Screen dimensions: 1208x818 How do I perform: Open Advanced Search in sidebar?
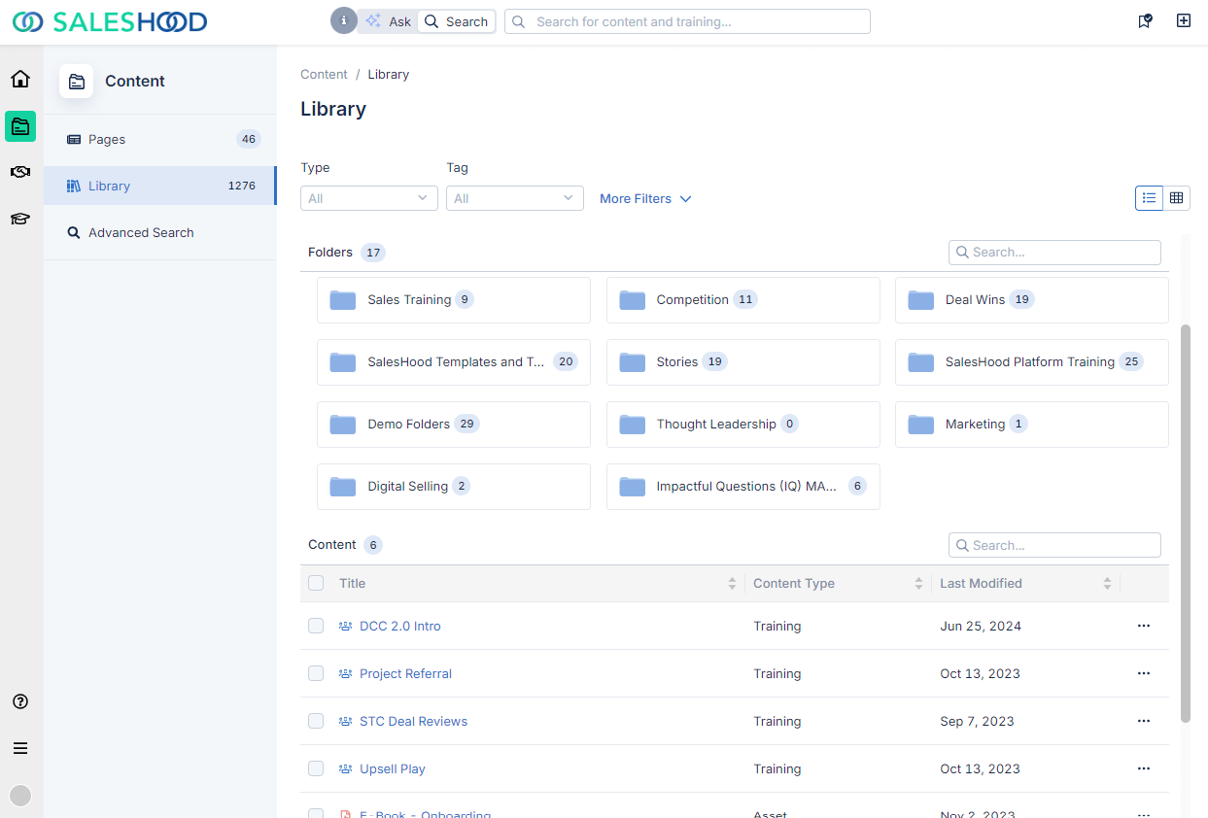coord(159,232)
